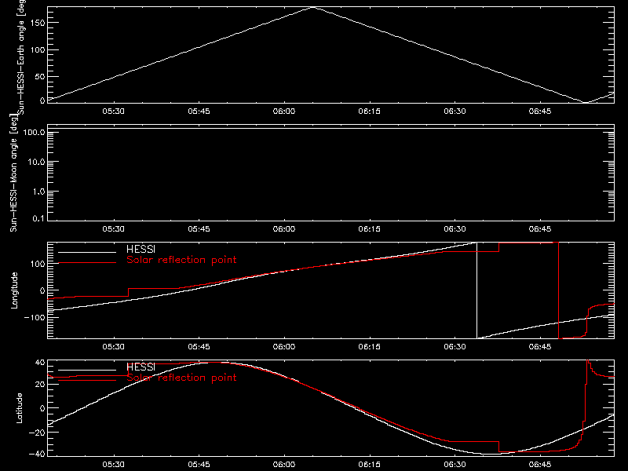Click 05:30 under the Latitude plot

click(x=113, y=465)
